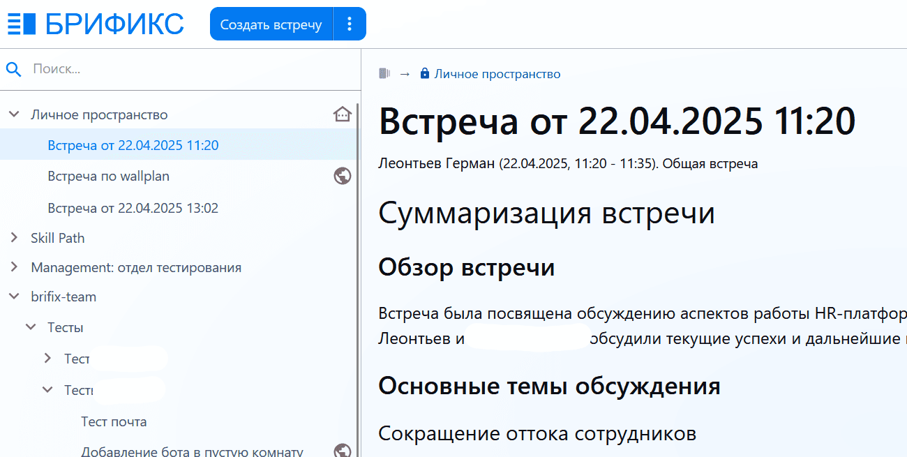Viewport: 907px width, 457px height.
Task: Click the БРИФИКС brand name
Action: pos(114,24)
